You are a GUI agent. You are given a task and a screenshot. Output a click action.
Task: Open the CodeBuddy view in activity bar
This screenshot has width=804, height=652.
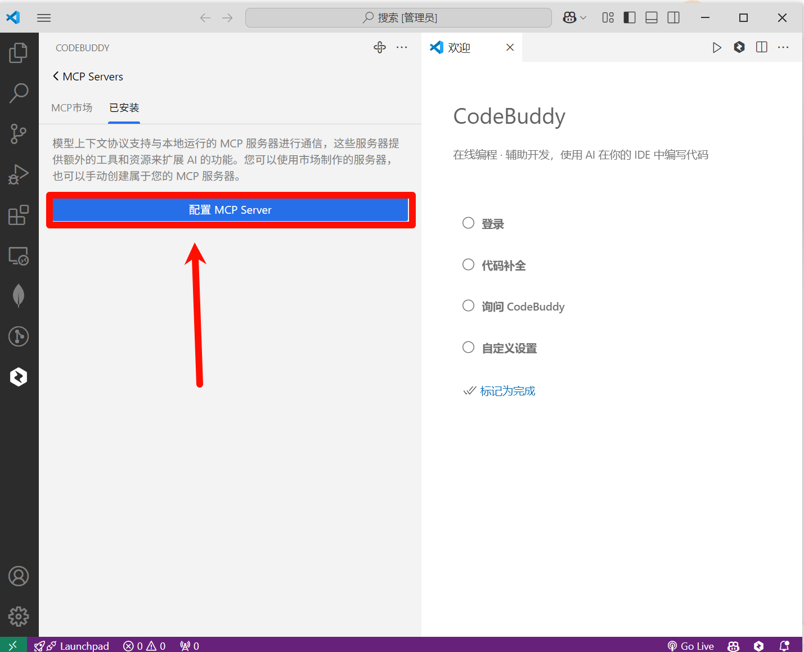(x=19, y=377)
